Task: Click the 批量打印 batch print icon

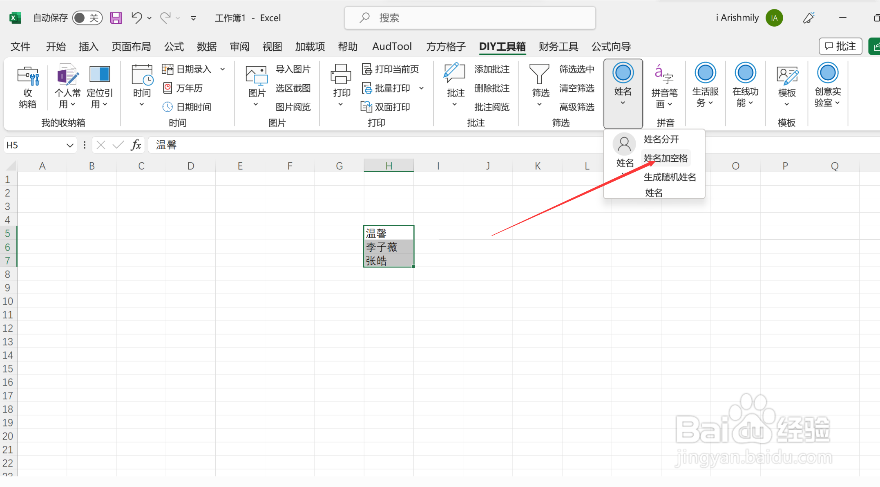Action: [x=366, y=88]
